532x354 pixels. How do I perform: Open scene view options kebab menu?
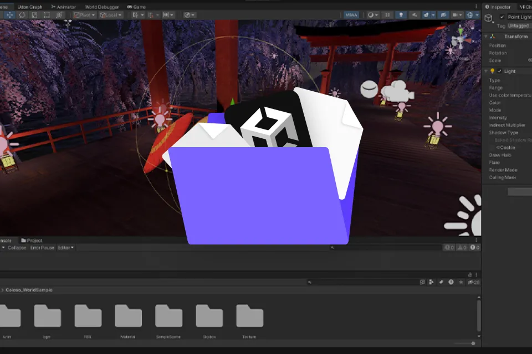(x=476, y=7)
